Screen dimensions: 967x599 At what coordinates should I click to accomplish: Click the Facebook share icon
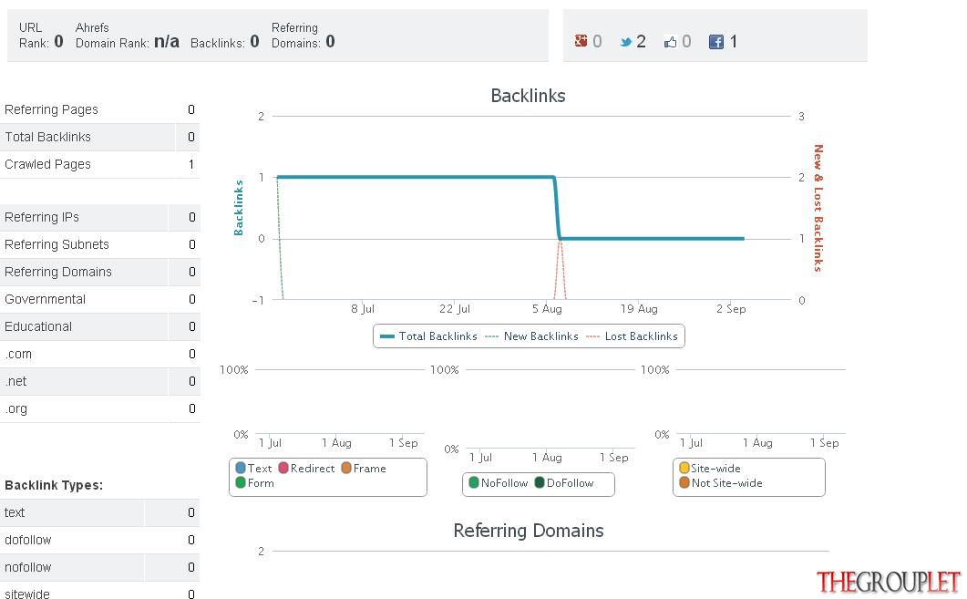(x=716, y=42)
